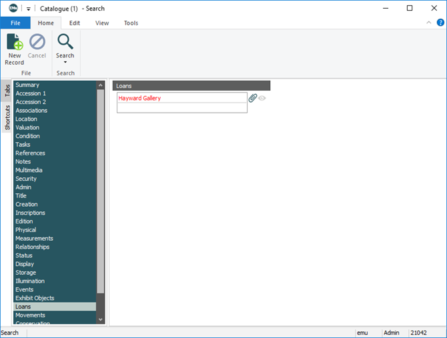Screen dimensions: 447x338
Task: Select the Multimedia tab in the list
Action: [29, 170]
